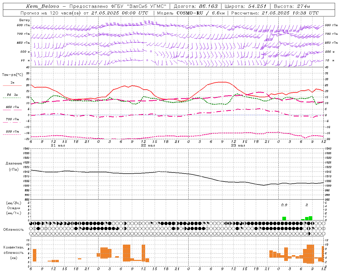Image resolution: width=339 pixels, height=271 pixels.
Task: Click the latitude value 54.251
Action: click(x=257, y=6)
